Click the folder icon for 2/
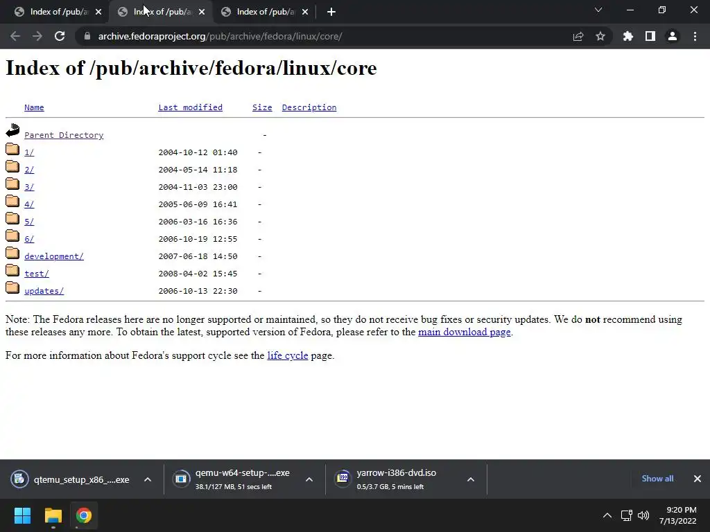Viewport: 710px width, 532px height. (x=12, y=166)
